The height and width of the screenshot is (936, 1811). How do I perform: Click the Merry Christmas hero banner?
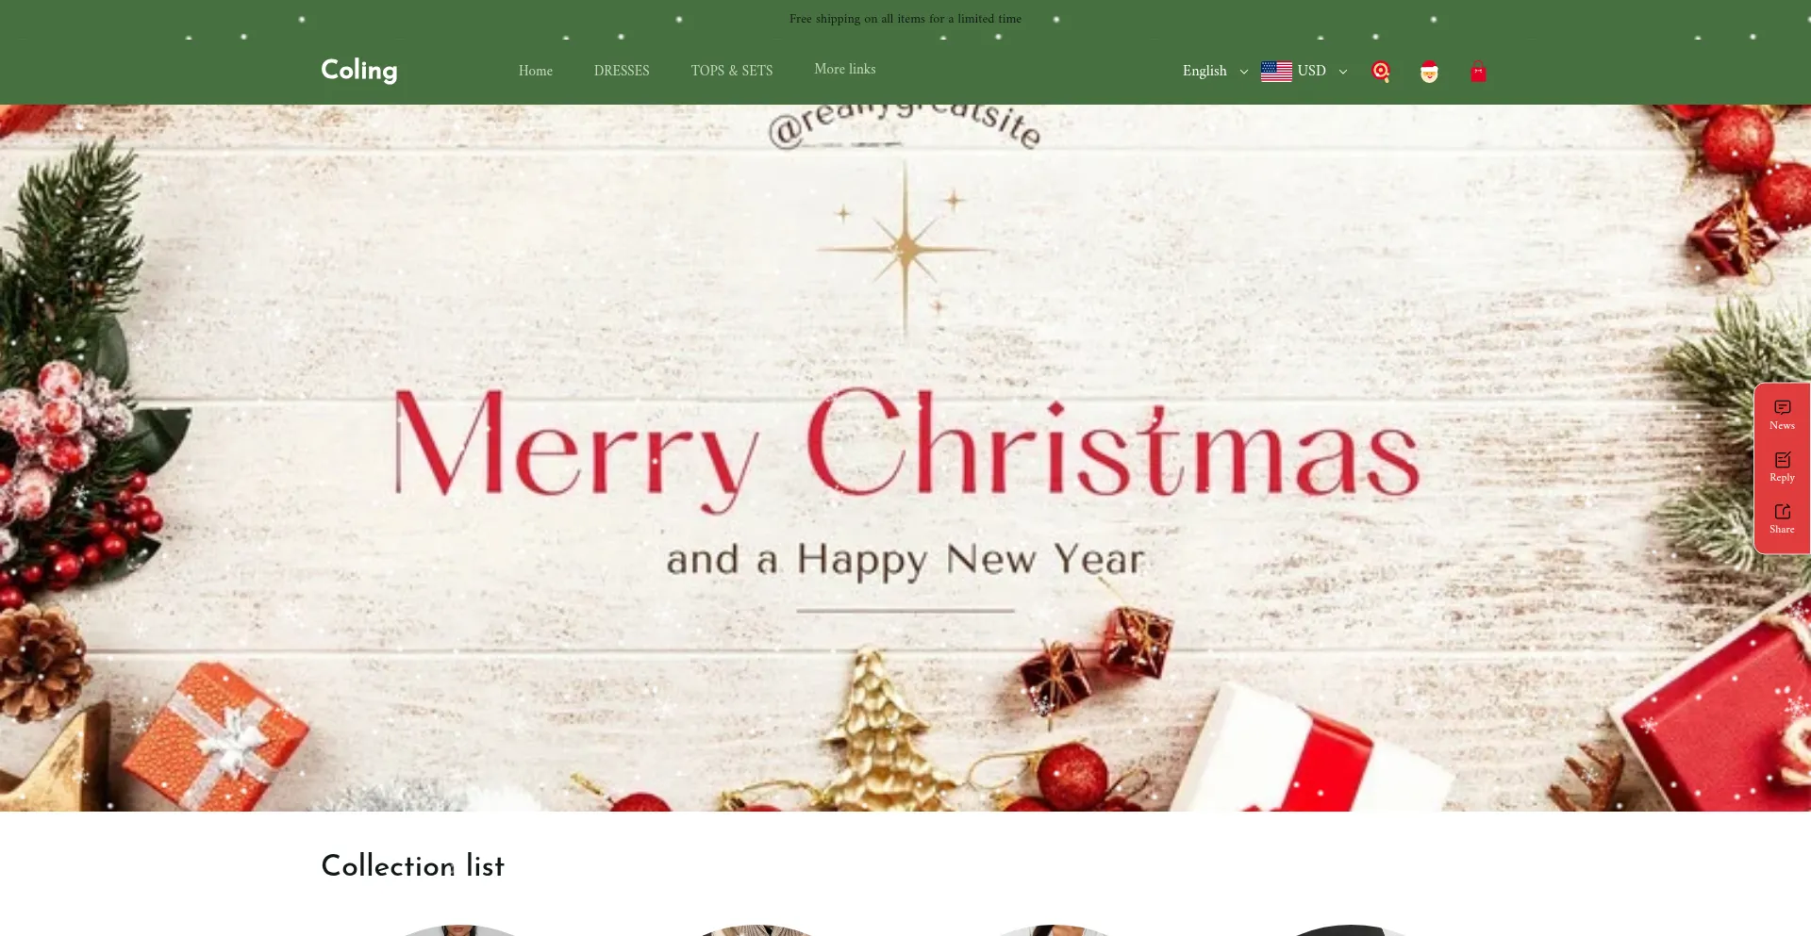click(x=905, y=458)
